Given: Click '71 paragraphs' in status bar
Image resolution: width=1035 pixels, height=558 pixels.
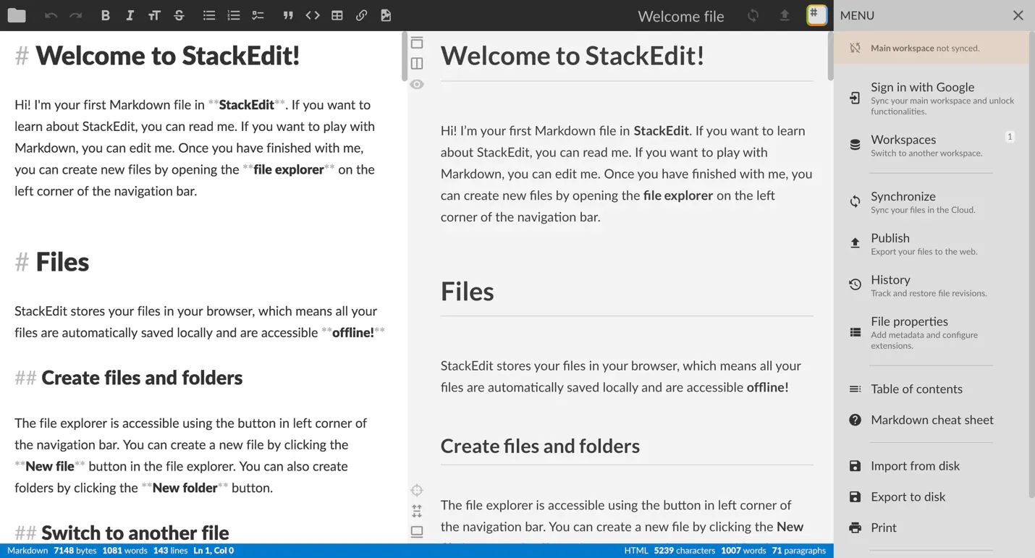Looking at the screenshot, I should 798,551.
